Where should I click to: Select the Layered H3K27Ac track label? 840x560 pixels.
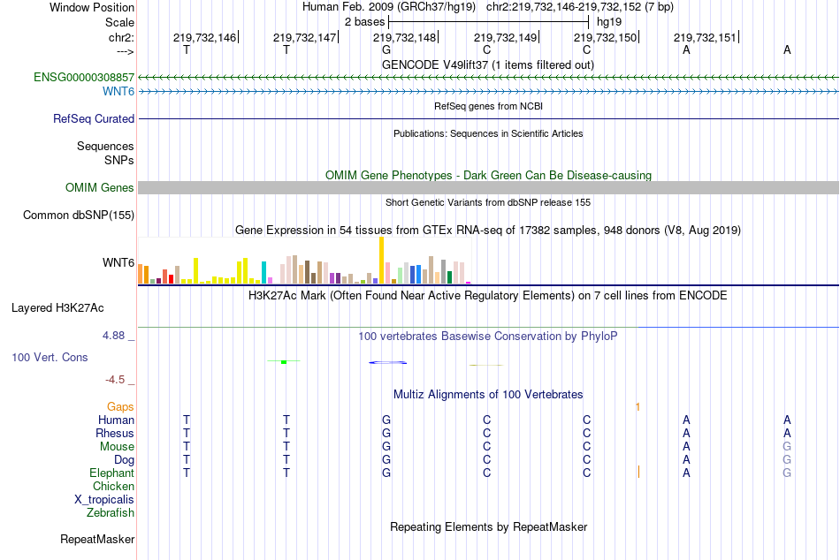(57, 308)
